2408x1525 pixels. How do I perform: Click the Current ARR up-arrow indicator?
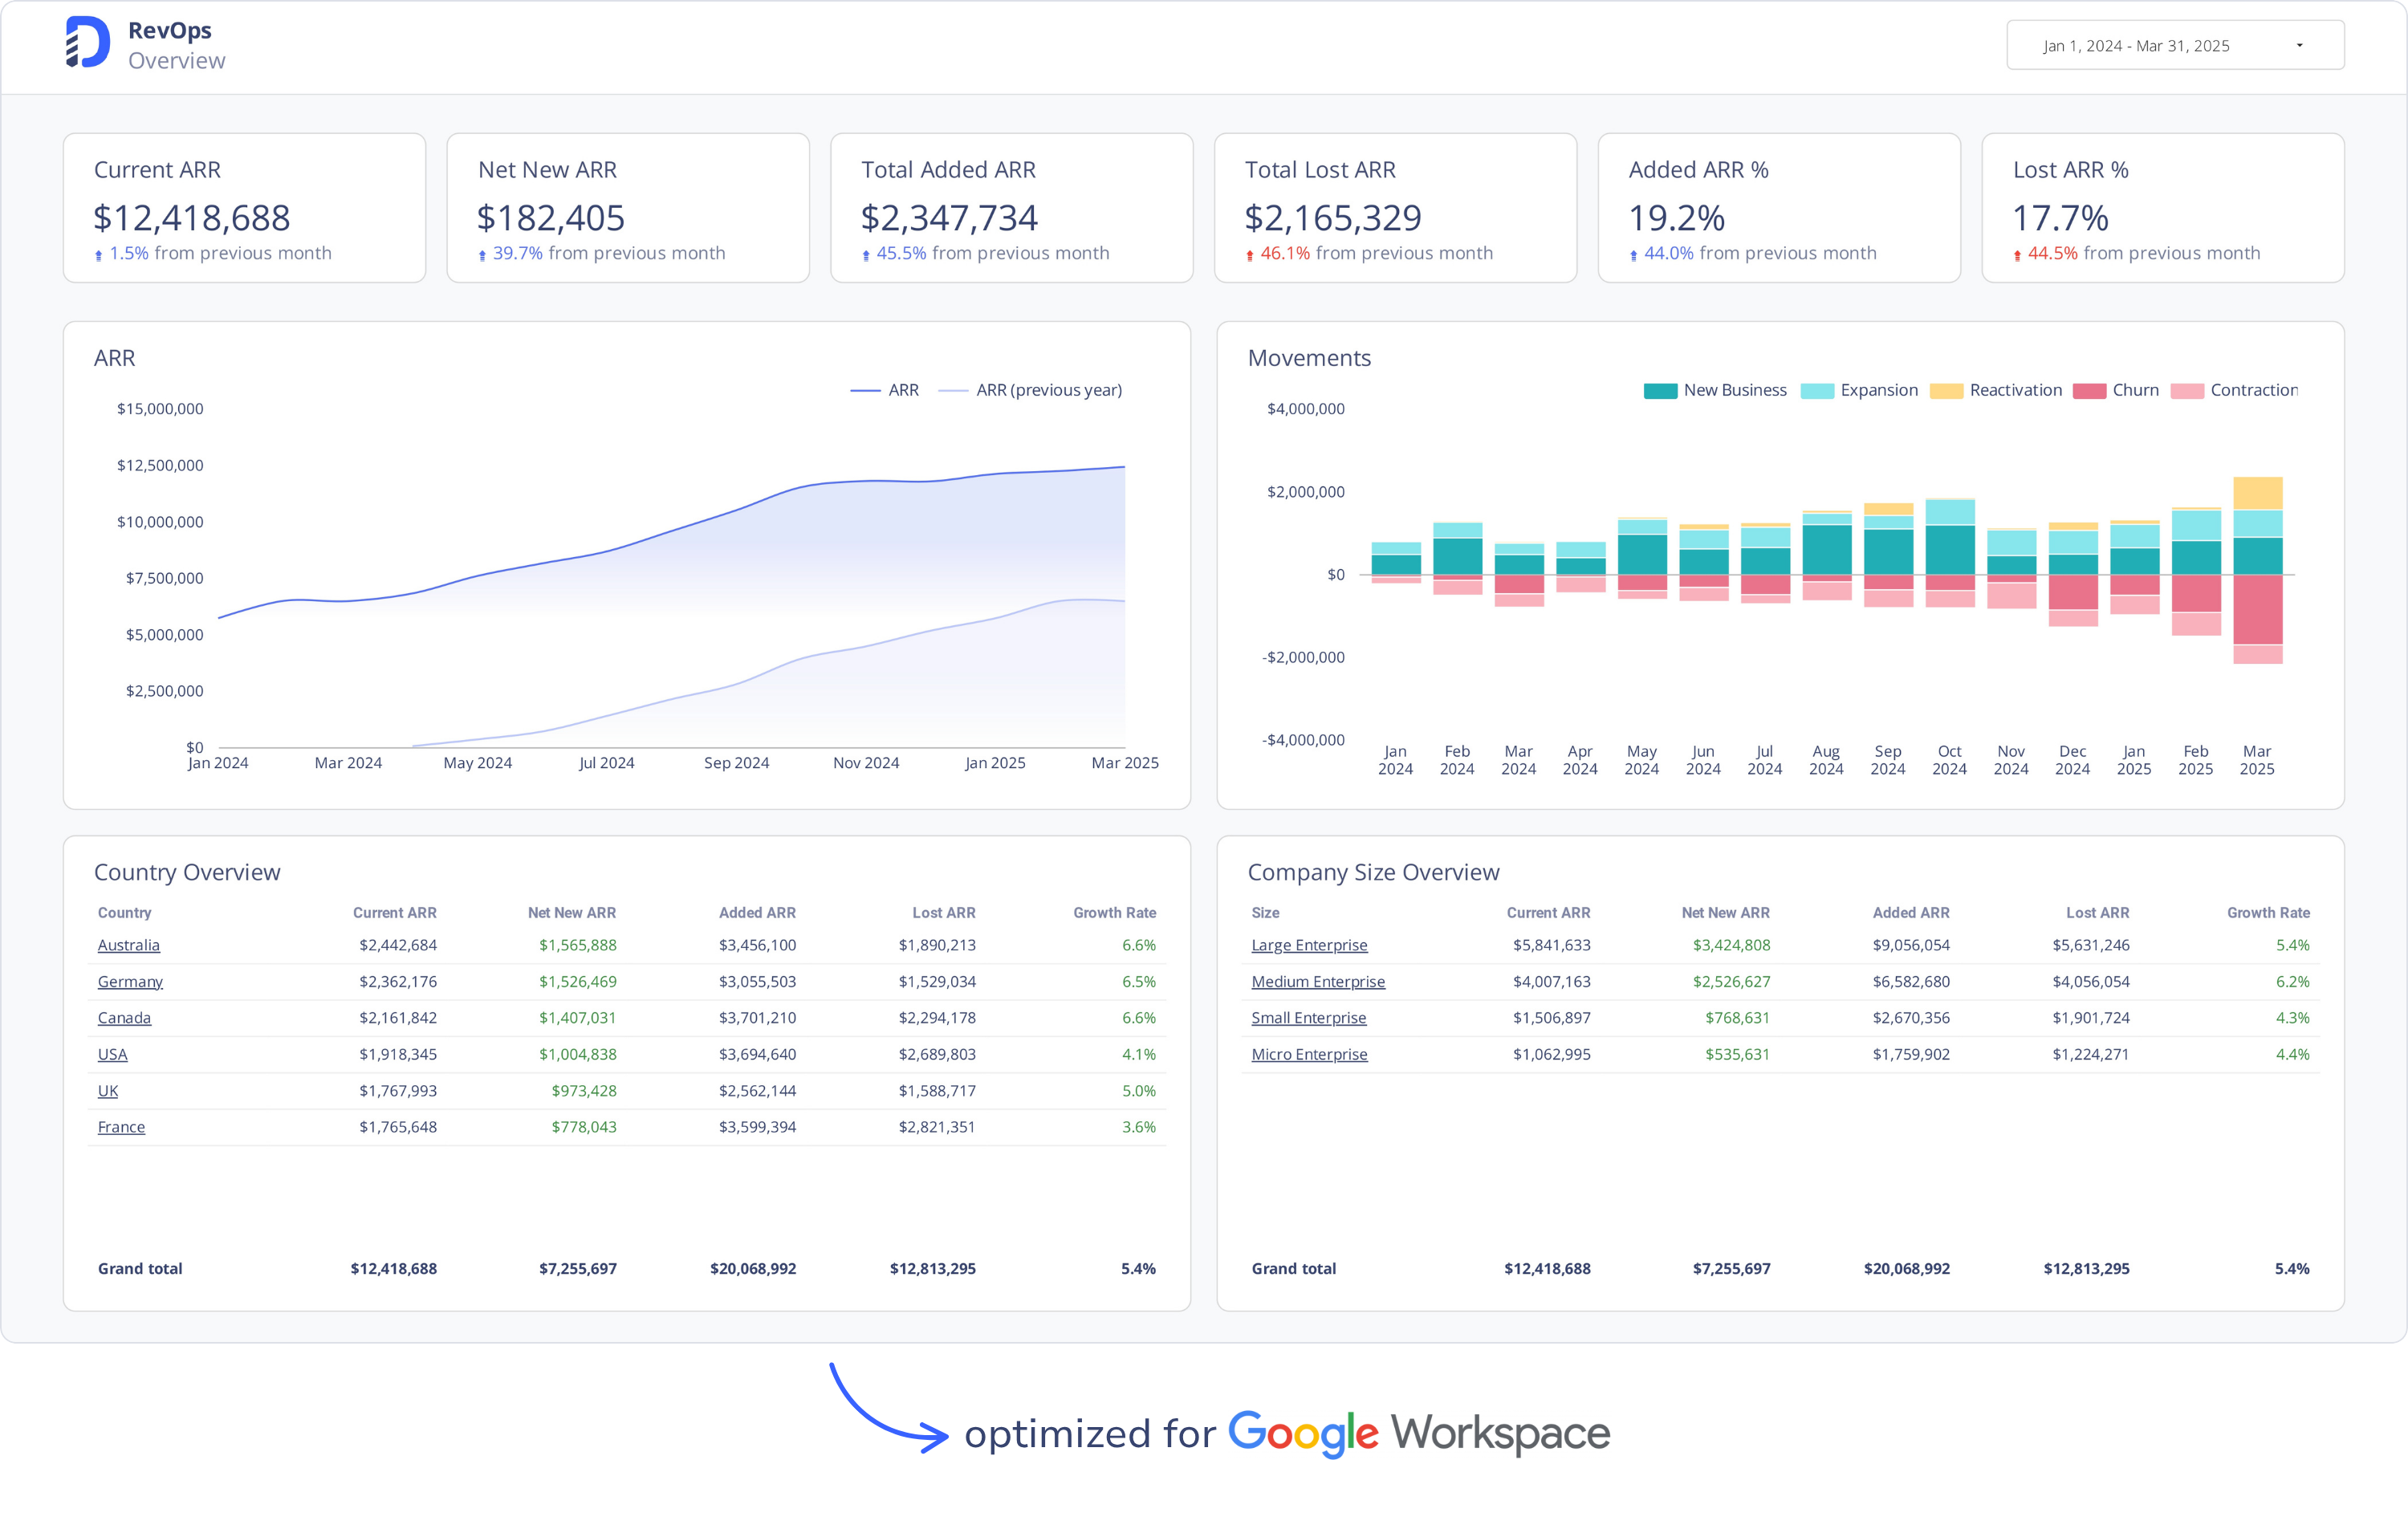[98, 256]
